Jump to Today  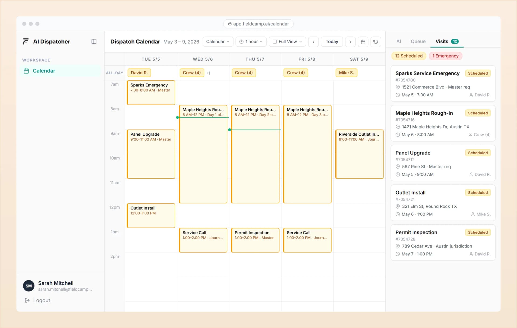pos(332,42)
